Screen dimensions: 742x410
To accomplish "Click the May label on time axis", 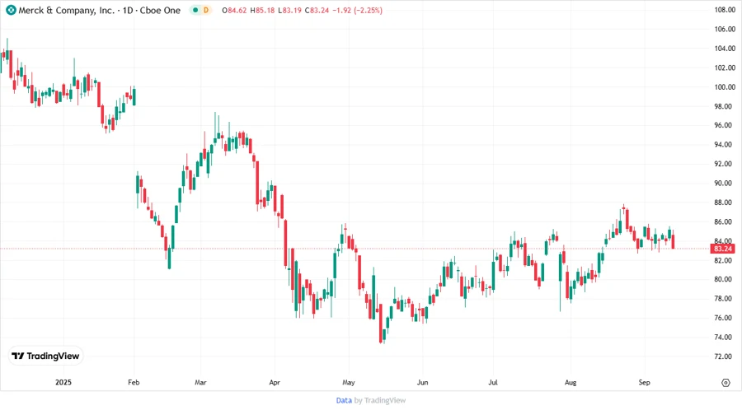I will tap(349, 382).
